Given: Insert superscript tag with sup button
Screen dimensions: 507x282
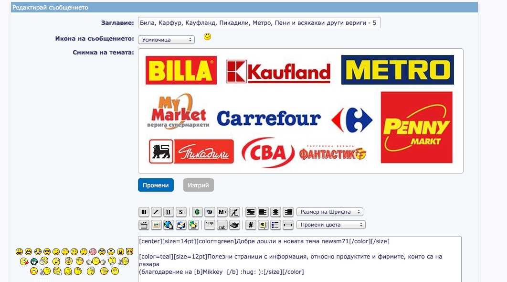Looking at the screenshot, I should coord(210,225).
